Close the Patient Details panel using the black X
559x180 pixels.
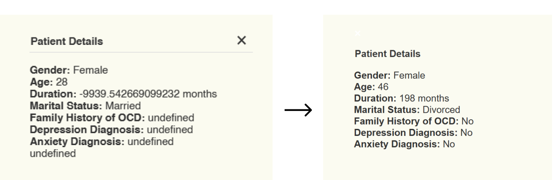point(241,40)
